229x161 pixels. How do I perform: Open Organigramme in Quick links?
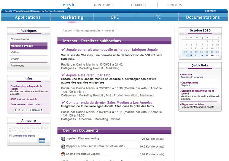point(190,83)
